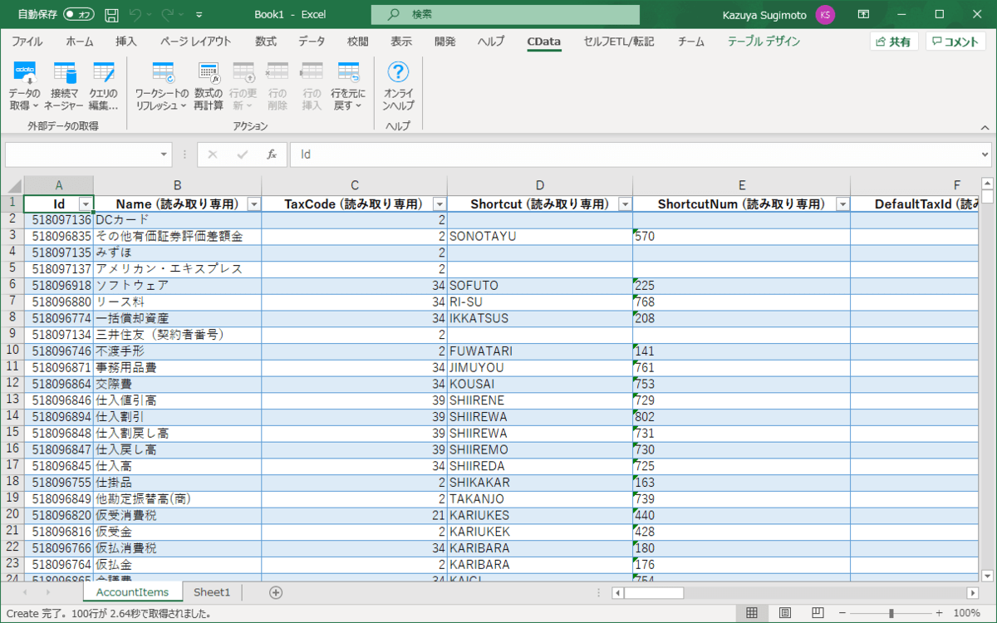This screenshot has width=997, height=623.
Task: Collapse the ribbon with the chevron
Action: tap(985, 128)
